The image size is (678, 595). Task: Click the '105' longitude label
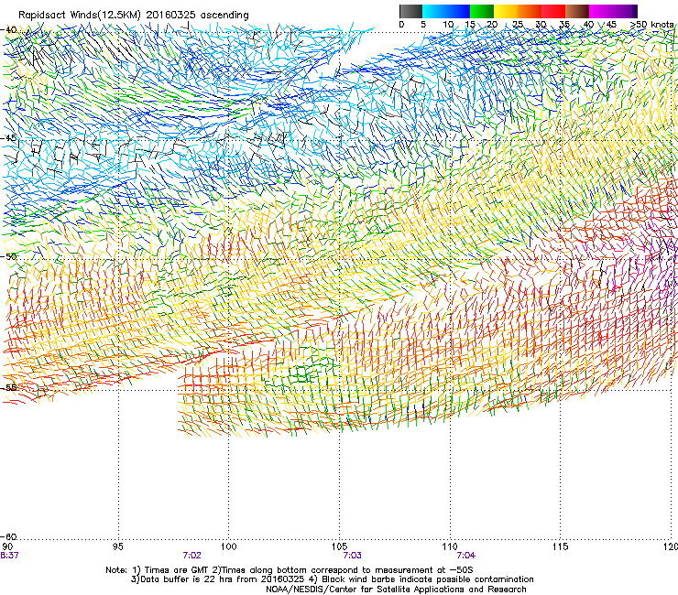(339, 546)
